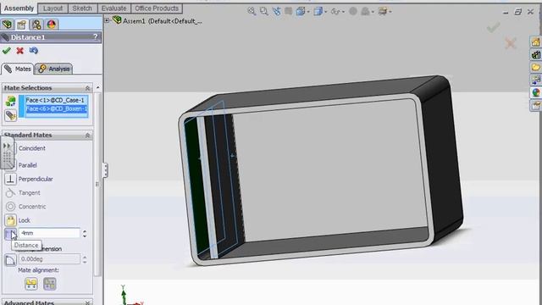542x305 pixels.
Task: Open Appearances and Scenes icon in task pane
Action: point(536,92)
